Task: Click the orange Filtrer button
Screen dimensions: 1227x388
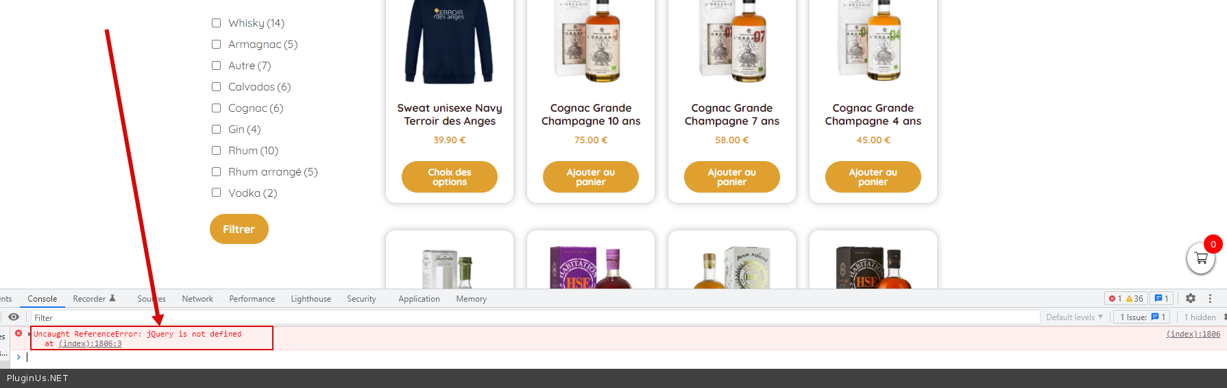Action: pyautogui.click(x=239, y=229)
